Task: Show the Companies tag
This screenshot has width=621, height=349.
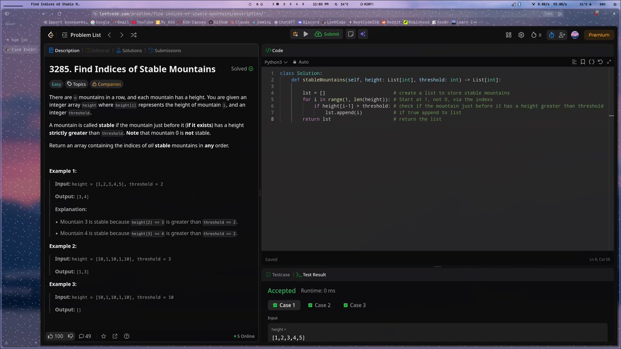Action: (107, 84)
